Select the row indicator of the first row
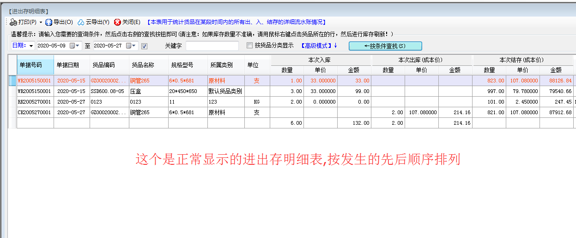 click(12, 81)
